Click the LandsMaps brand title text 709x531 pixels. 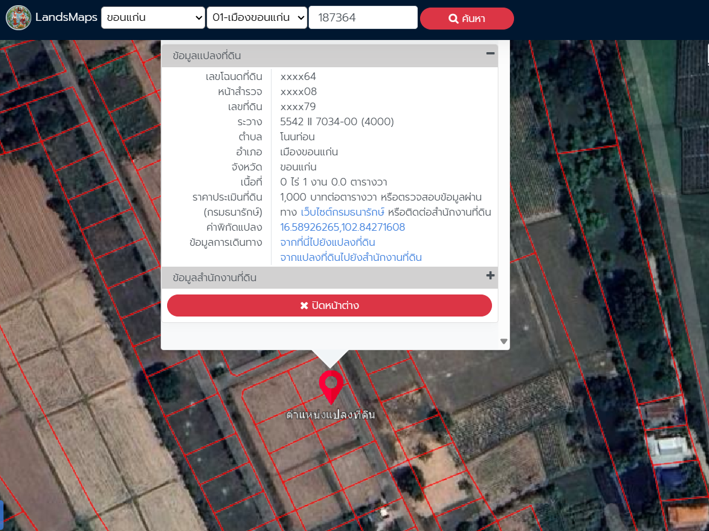(x=66, y=17)
